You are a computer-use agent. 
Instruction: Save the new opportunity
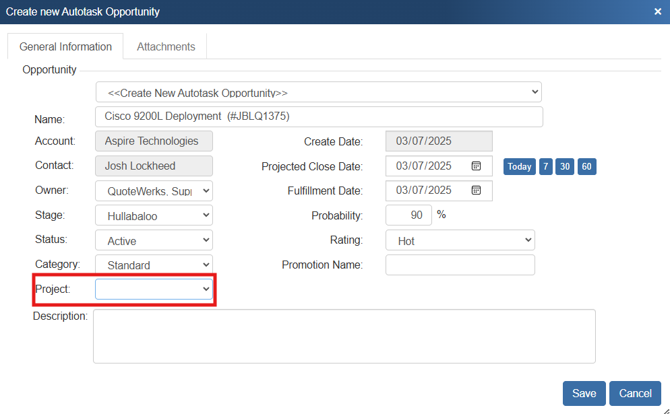(584, 393)
